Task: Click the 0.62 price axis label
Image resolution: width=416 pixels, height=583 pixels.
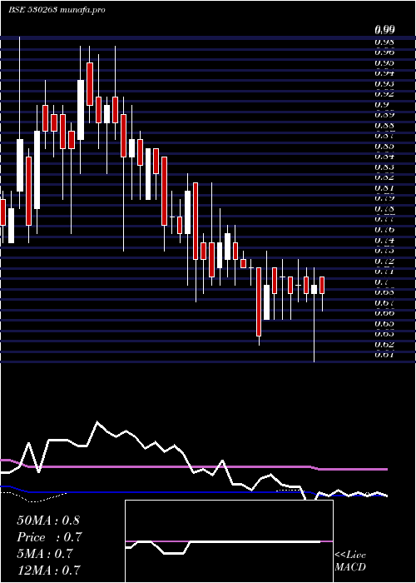Action: 384,344
